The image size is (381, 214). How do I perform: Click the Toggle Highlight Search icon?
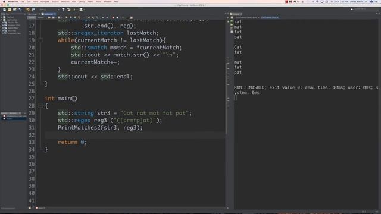tap(79, 17)
